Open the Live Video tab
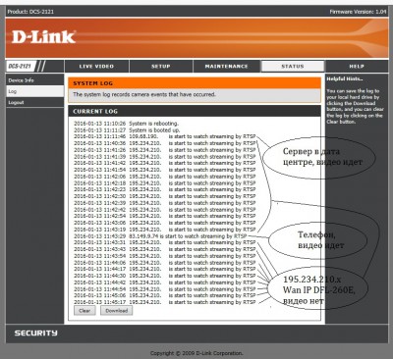The width and height of the screenshot is (393, 359). pos(96,66)
